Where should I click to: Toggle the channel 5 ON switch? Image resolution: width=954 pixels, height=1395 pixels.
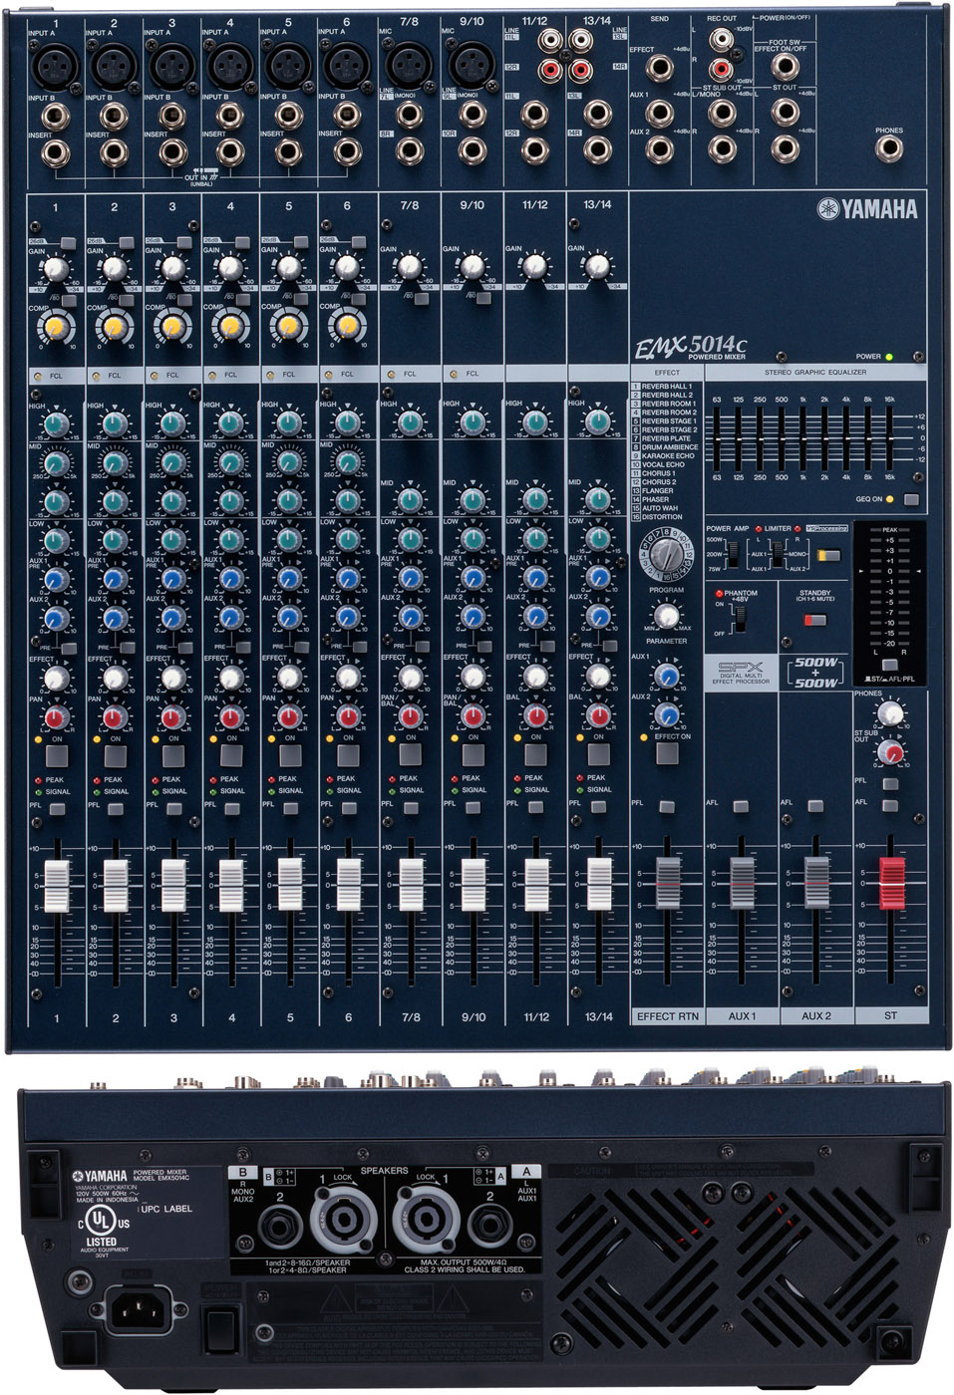pyautogui.click(x=289, y=755)
